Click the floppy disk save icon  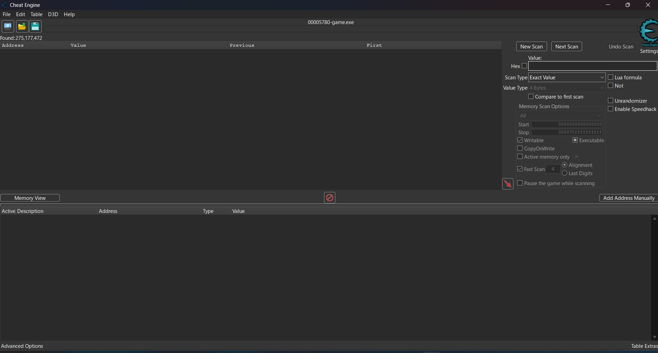pos(35,26)
